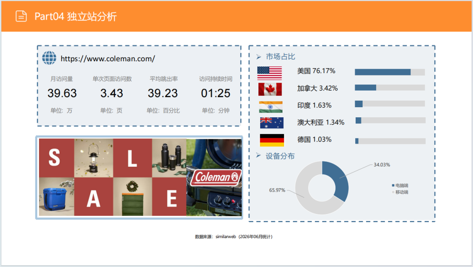473x267 pixels.
Task: Click the 澳大利亚 1.34% label
Action: (321, 123)
